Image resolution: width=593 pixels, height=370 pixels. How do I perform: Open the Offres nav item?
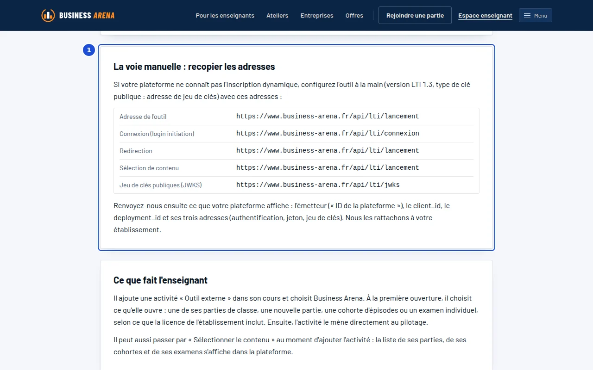[354, 16]
